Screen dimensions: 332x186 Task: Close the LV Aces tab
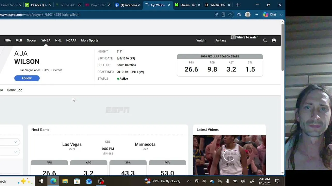click(x=50, y=5)
